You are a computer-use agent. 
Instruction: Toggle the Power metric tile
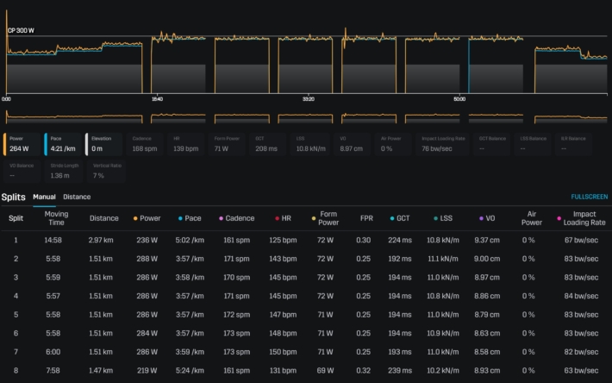pyautogui.click(x=22, y=143)
